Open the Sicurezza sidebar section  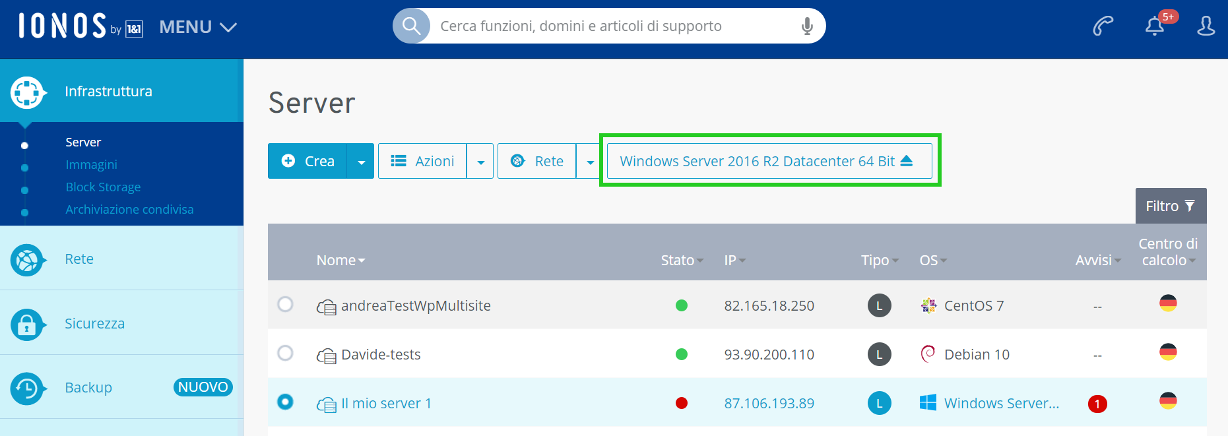(122, 323)
